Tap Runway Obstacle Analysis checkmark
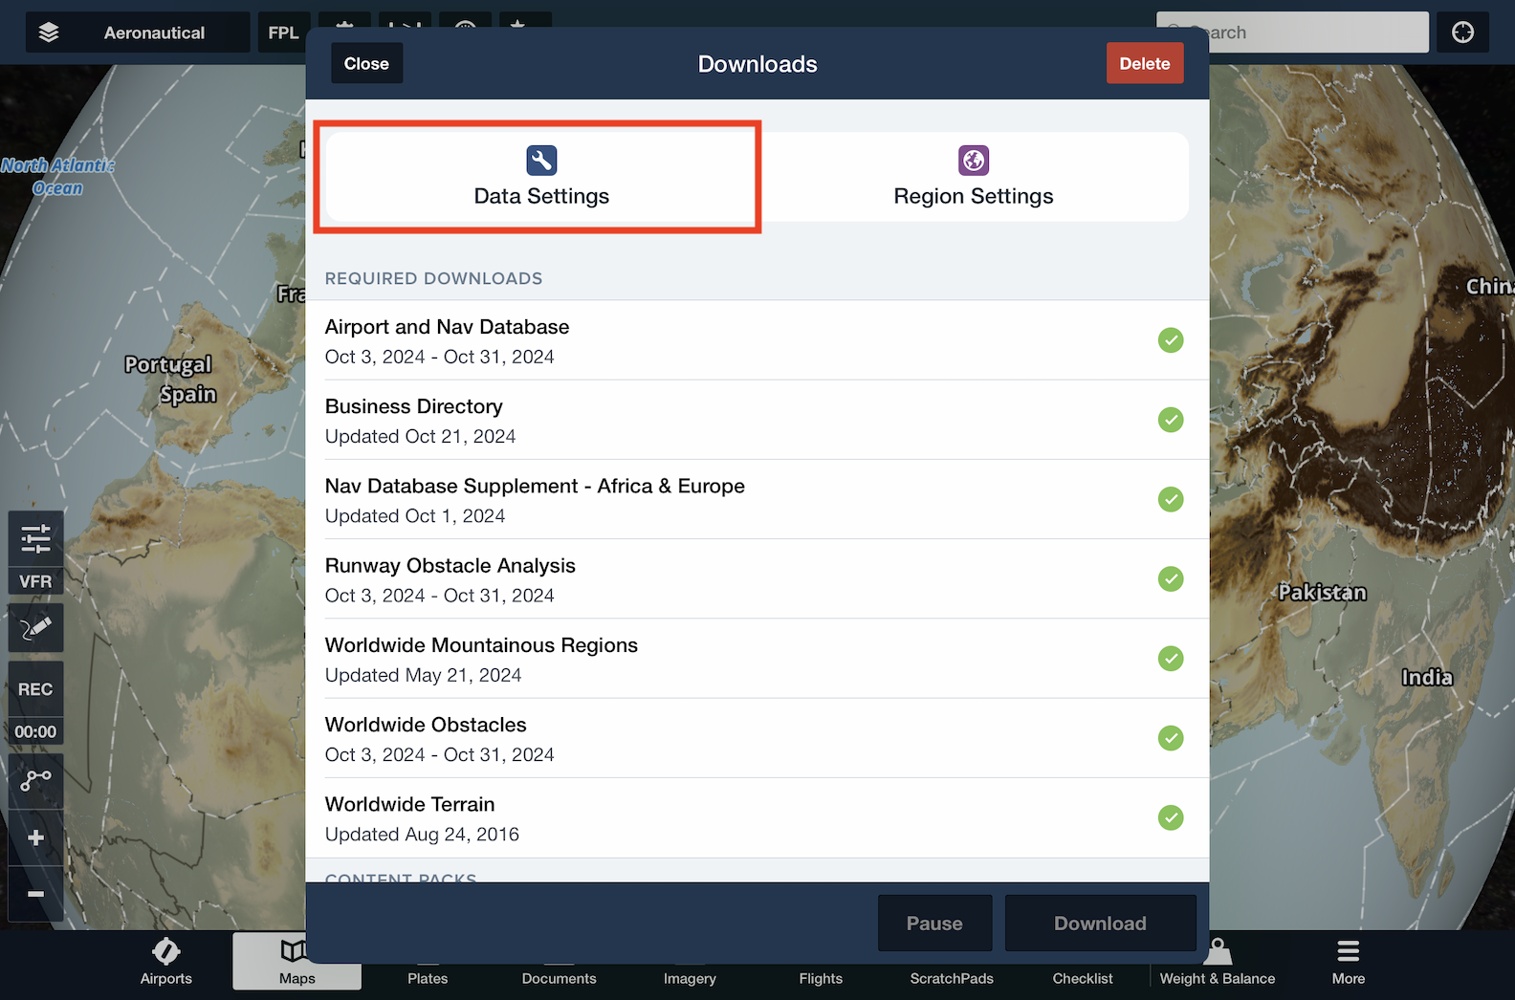This screenshot has width=1515, height=1000. [1171, 578]
